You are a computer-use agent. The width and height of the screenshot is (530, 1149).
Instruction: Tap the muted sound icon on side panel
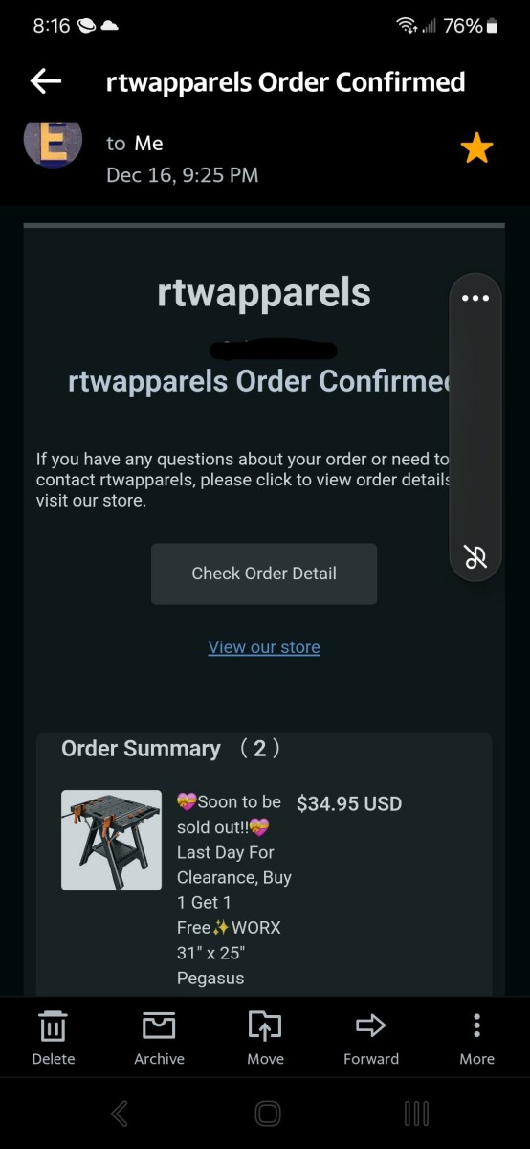[475, 557]
